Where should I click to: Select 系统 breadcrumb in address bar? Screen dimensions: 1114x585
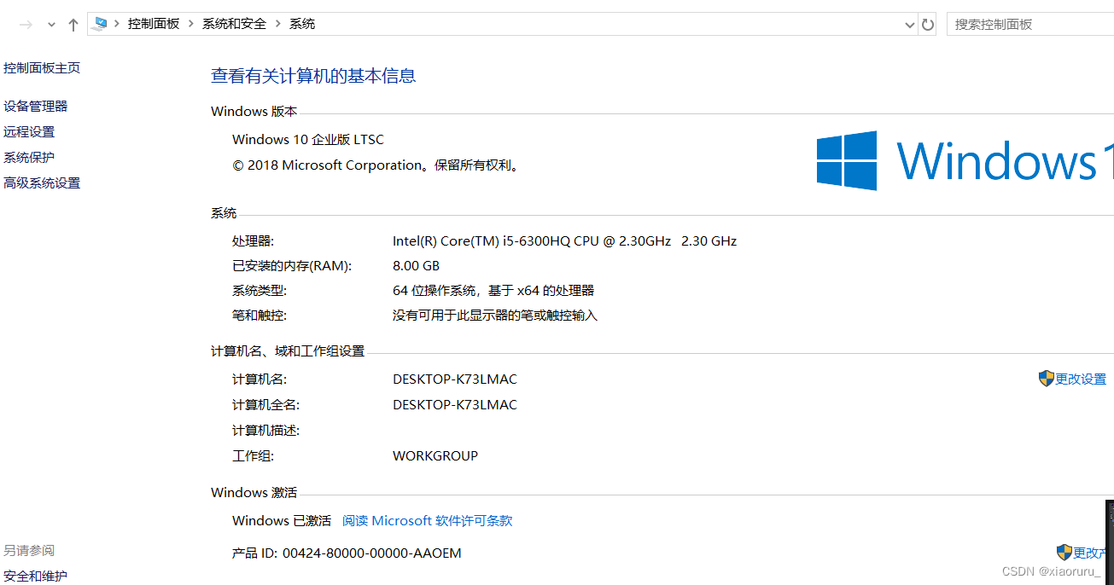[x=302, y=24]
